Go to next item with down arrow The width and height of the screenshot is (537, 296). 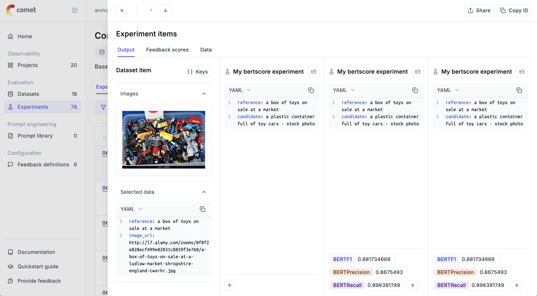[x=165, y=10]
